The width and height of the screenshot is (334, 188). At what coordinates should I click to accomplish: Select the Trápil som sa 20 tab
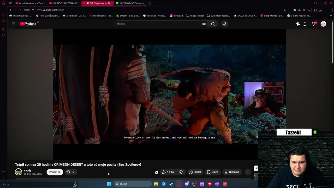tap(98, 3)
